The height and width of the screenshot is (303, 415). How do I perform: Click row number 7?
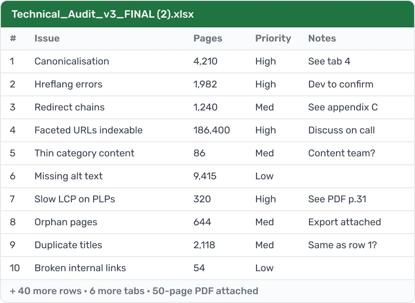(x=12, y=199)
